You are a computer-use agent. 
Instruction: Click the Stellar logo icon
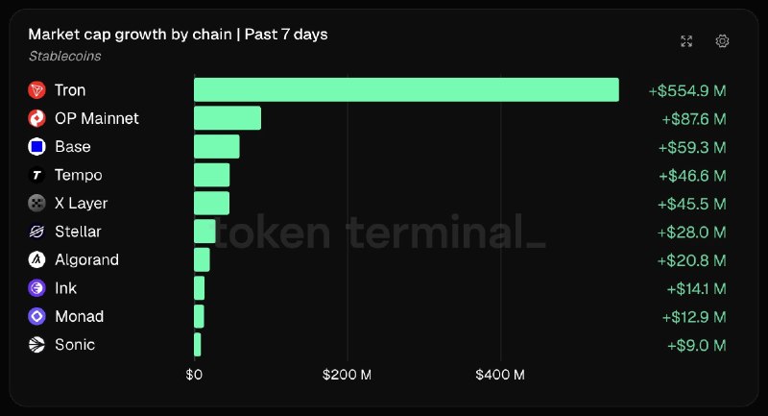pyautogui.click(x=36, y=232)
